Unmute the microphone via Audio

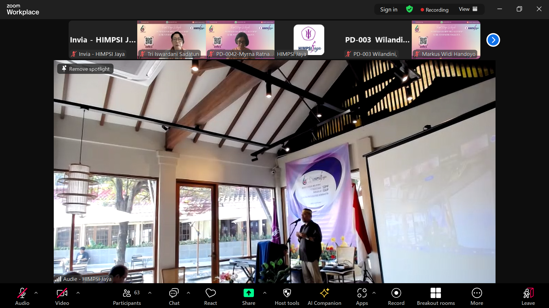22,297
